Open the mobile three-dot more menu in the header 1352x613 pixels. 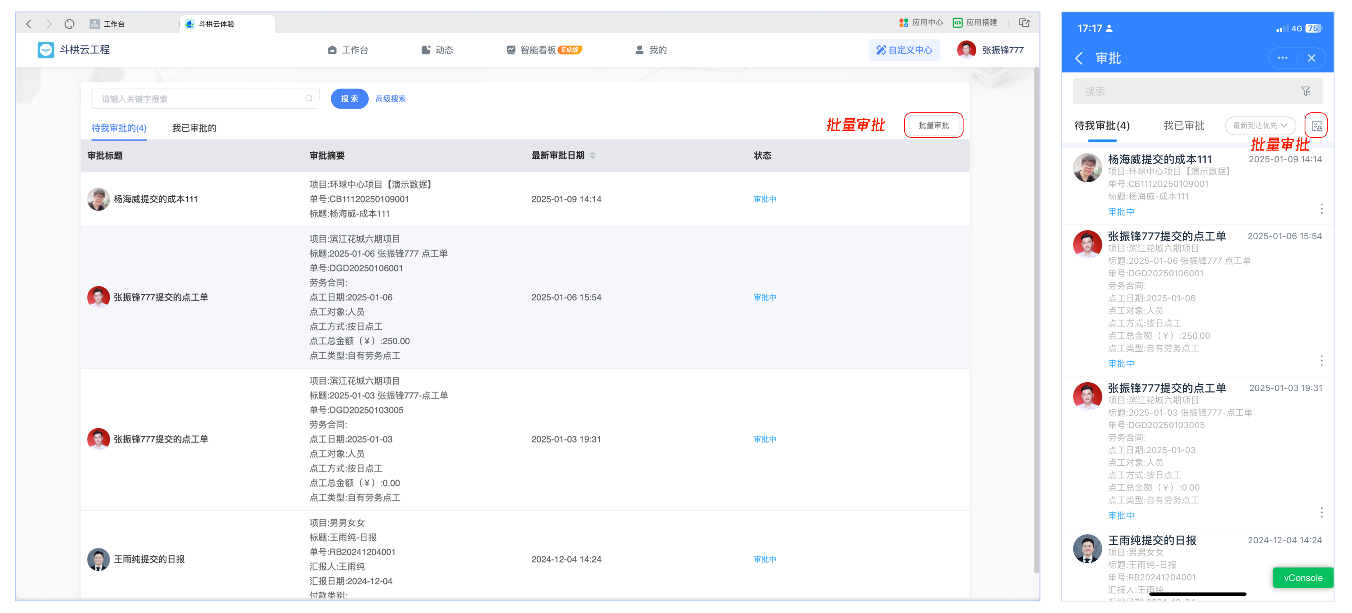pos(1283,58)
